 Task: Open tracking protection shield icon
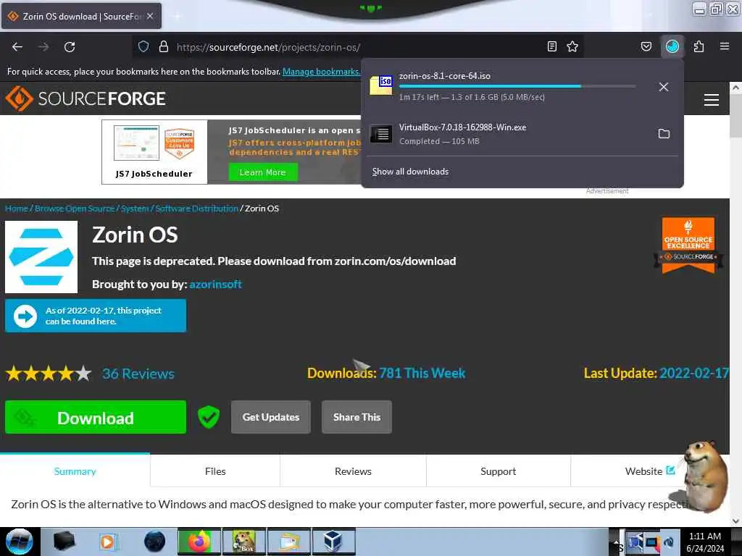pos(143,47)
